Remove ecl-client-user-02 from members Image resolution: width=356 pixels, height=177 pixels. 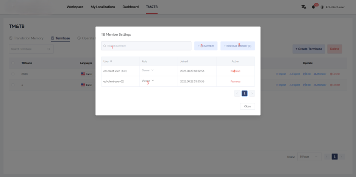tap(235, 81)
